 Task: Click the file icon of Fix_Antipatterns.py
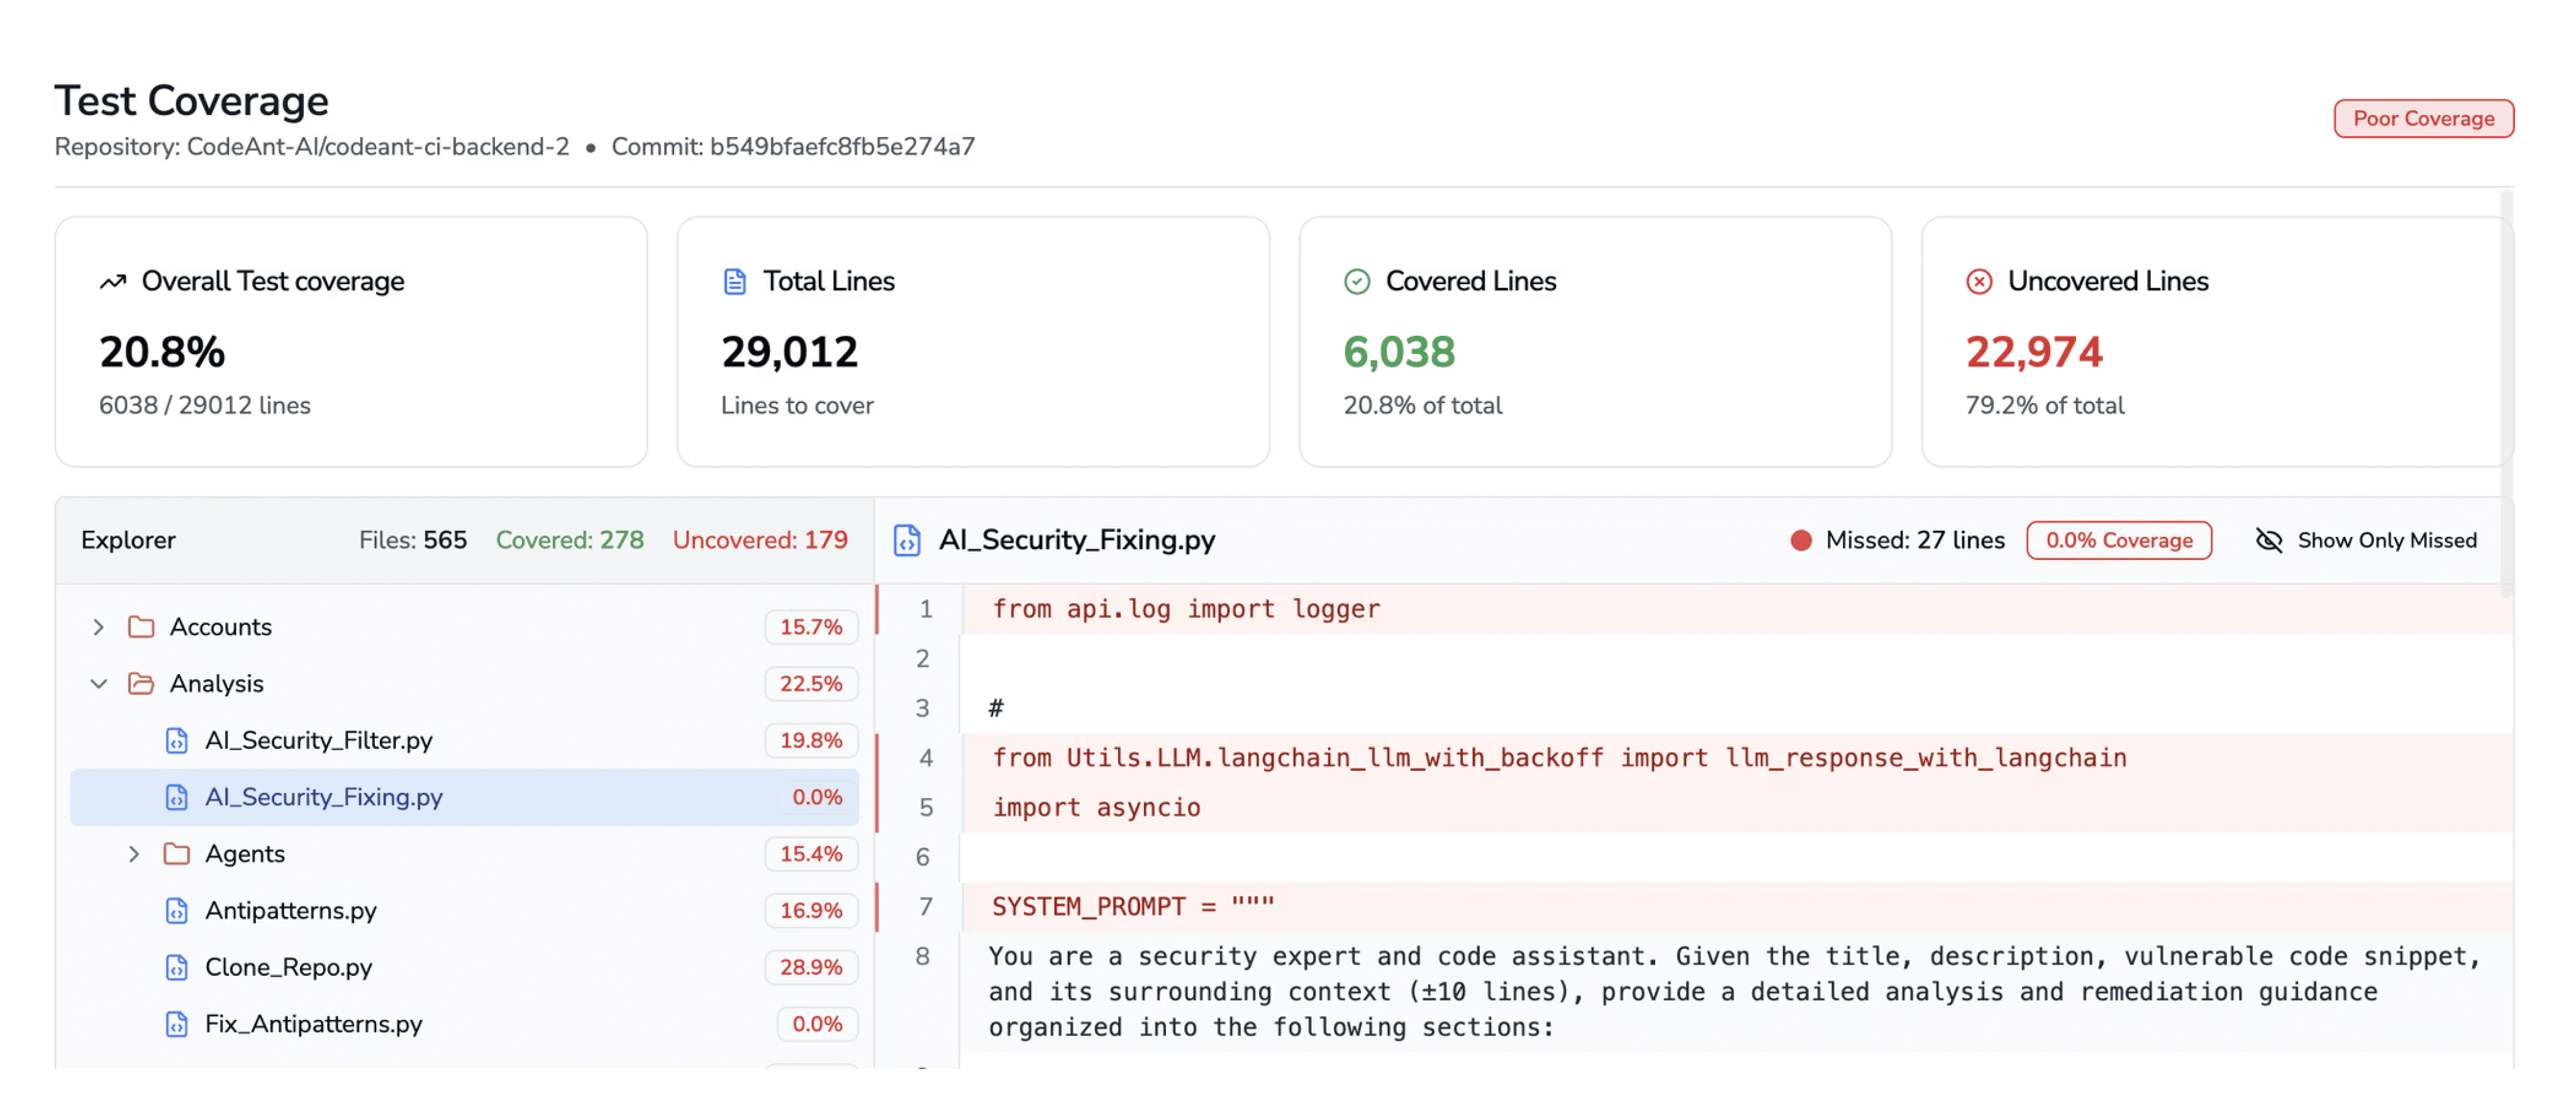(177, 1025)
